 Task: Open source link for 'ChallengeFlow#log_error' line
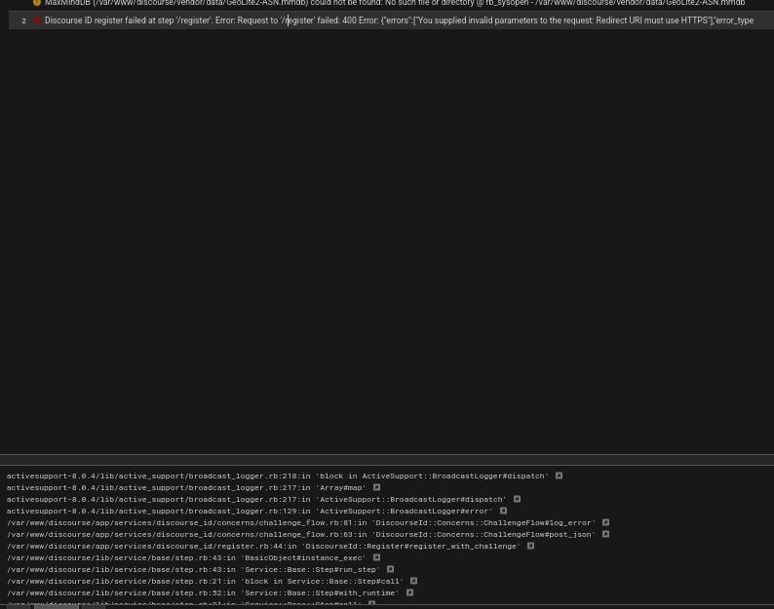click(x=605, y=522)
